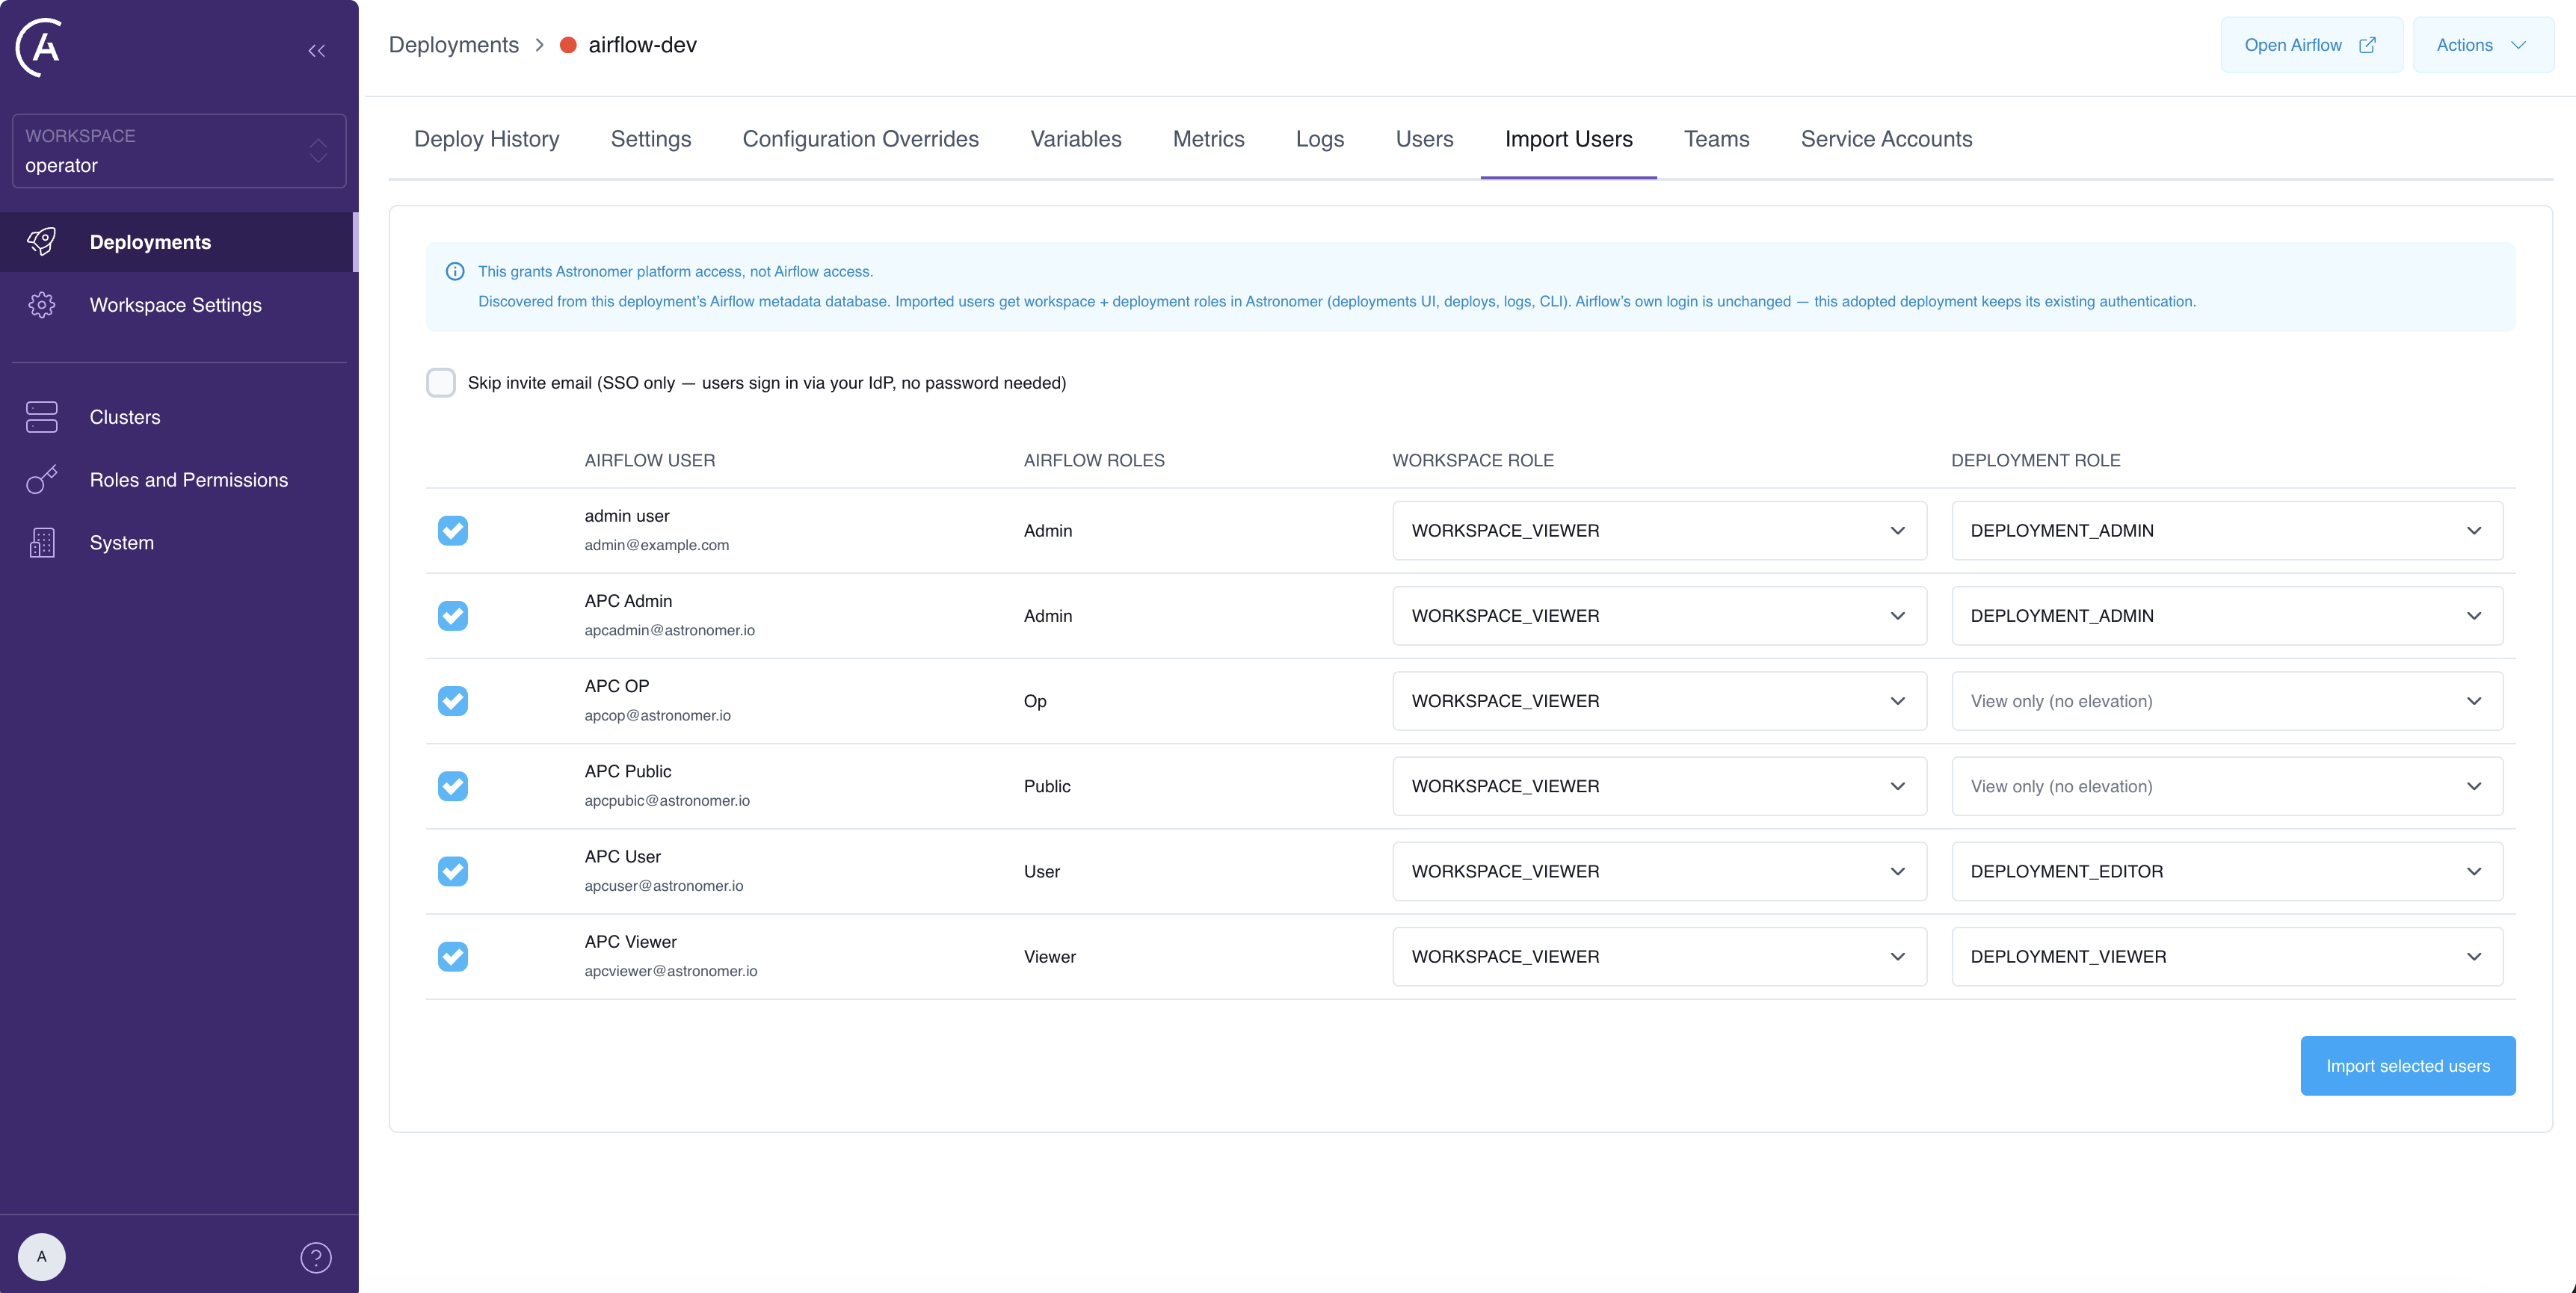Open deployment role dropdown for APC Public
This screenshot has height=1293, width=2576.
pyautogui.click(x=2227, y=786)
